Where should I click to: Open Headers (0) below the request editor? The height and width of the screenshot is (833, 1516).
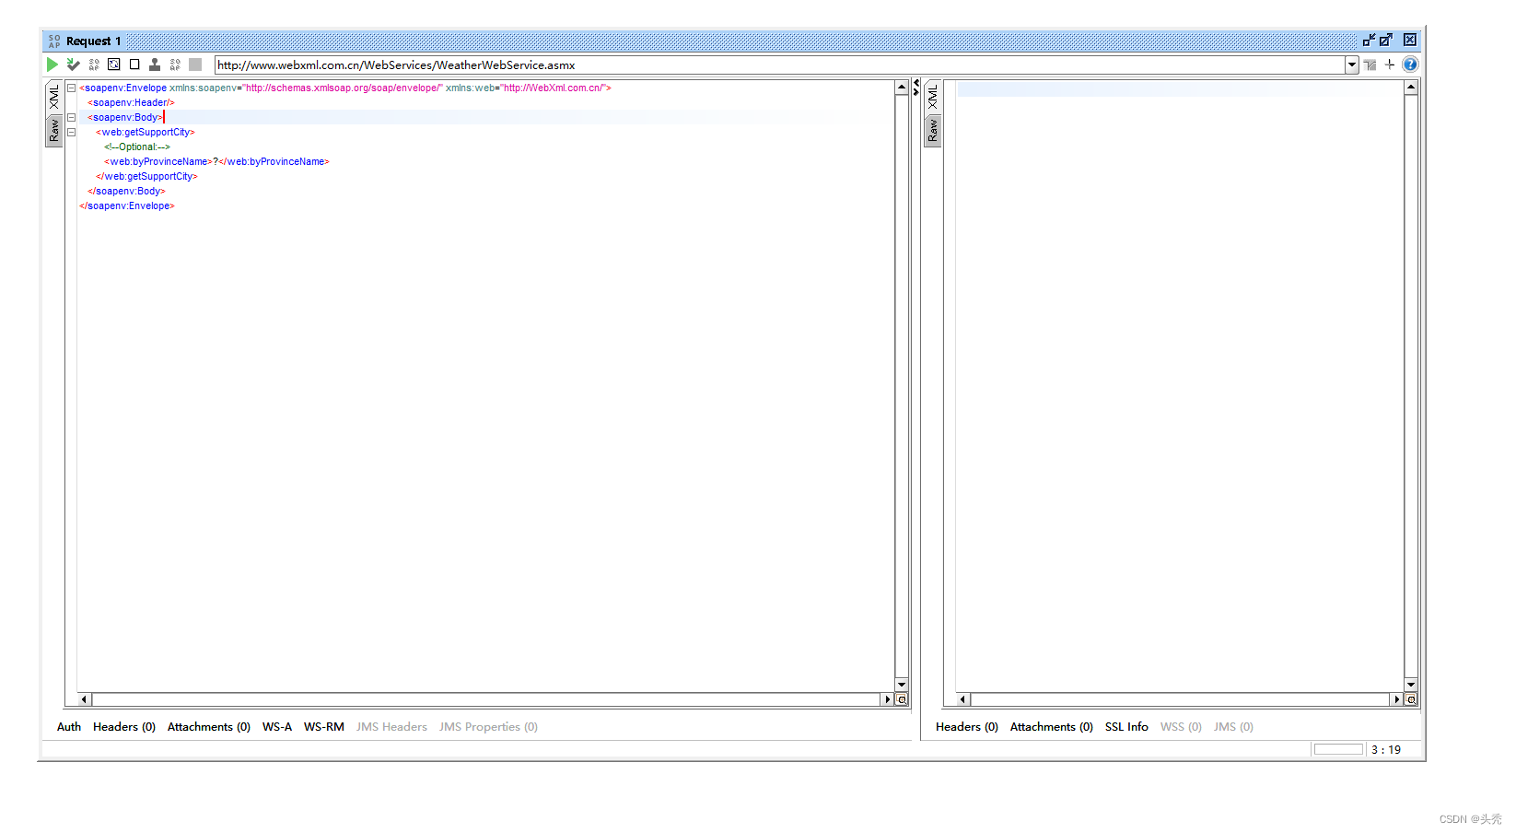[123, 727]
